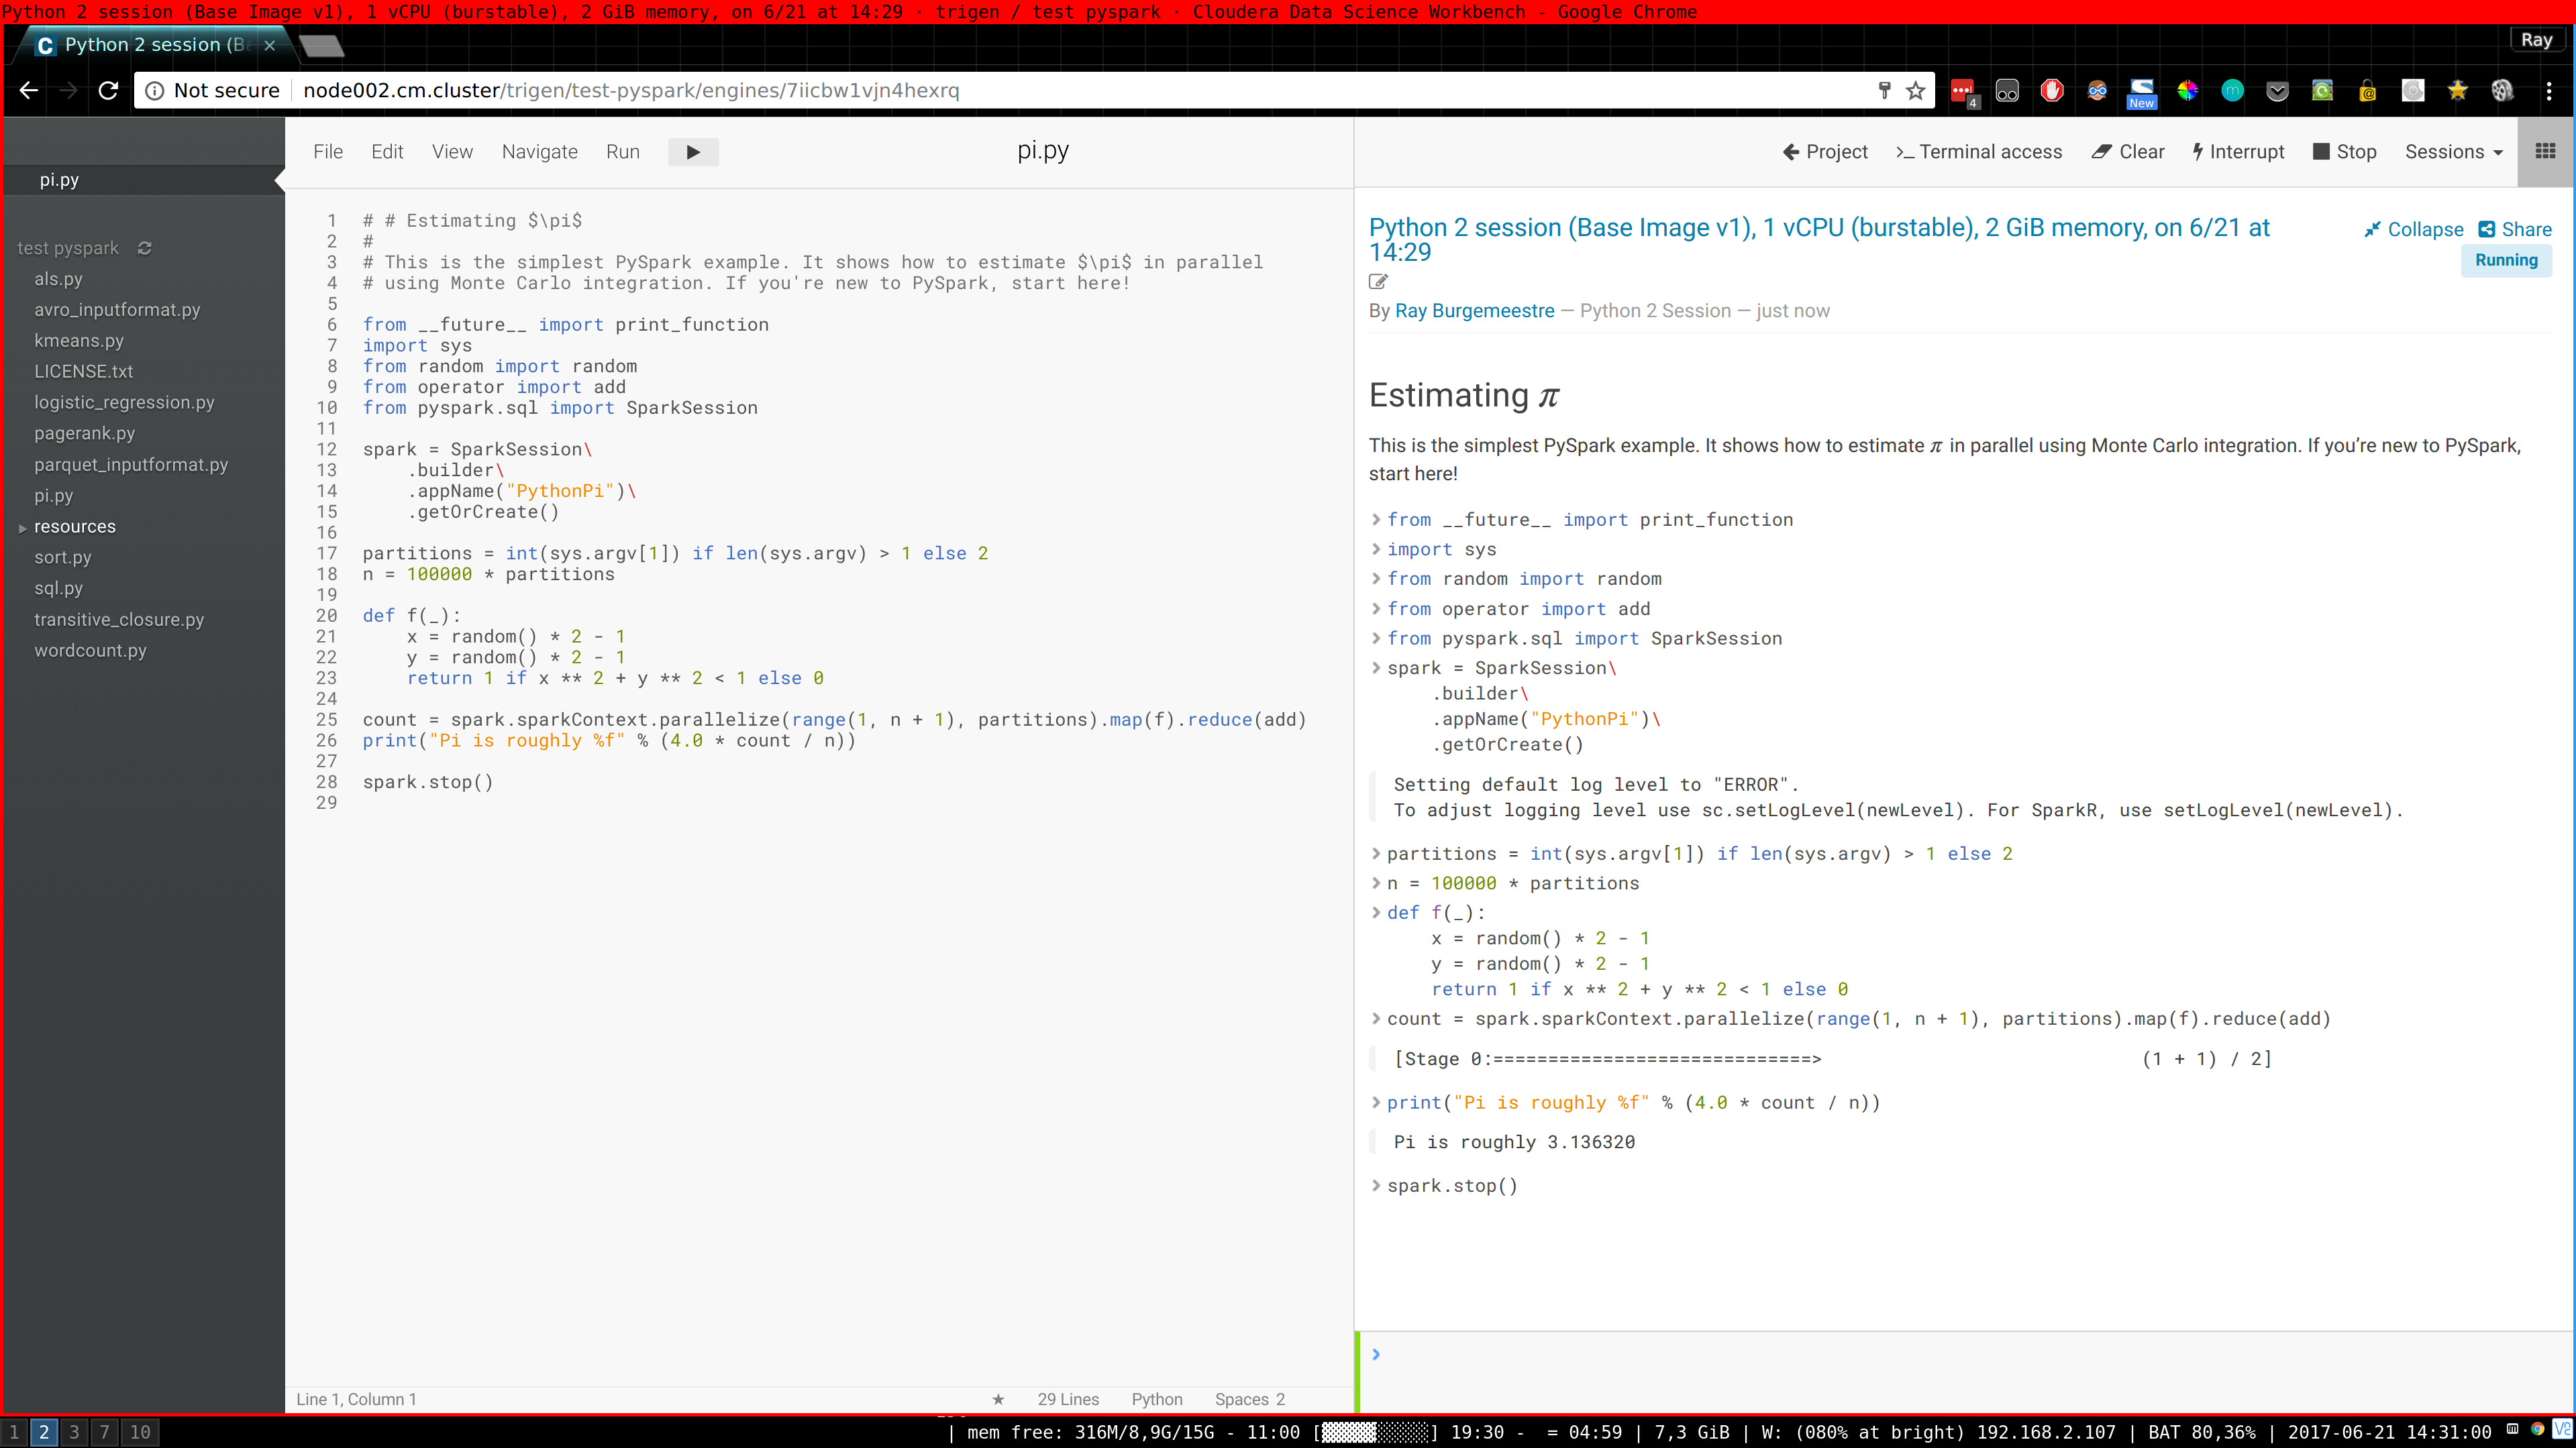The width and height of the screenshot is (2576, 1448).
Task: Interrupt the running session
Action: 2238,152
